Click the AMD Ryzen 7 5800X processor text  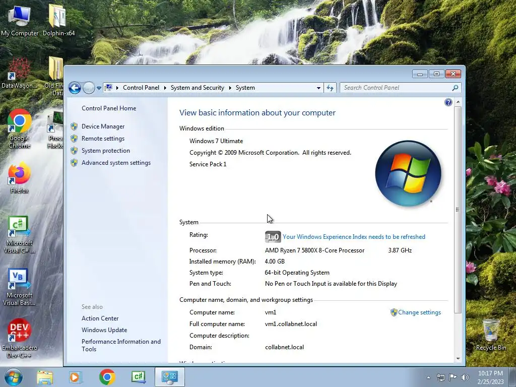point(314,250)
